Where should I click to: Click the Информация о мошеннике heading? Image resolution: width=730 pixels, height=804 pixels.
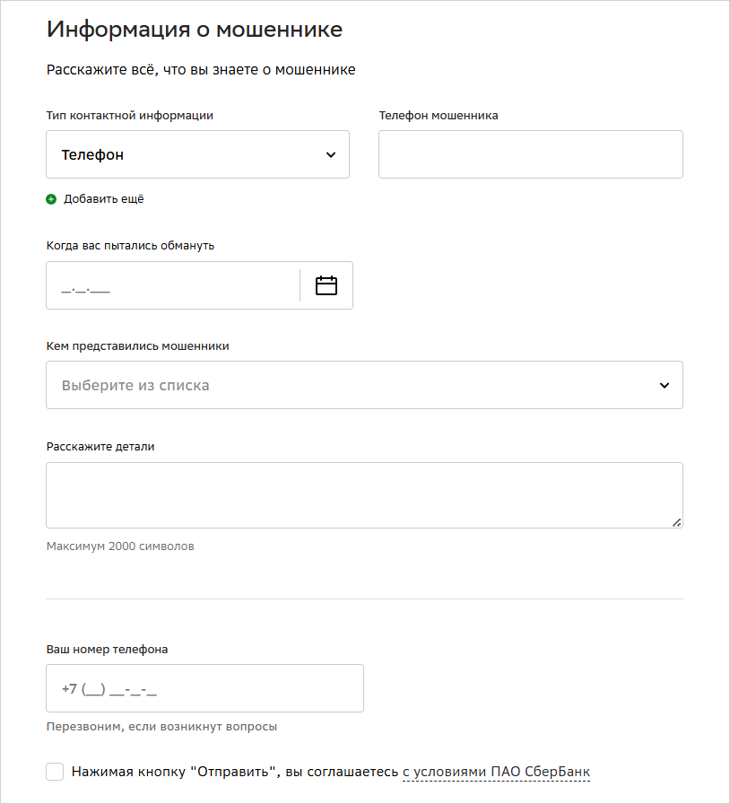coord(195,30)
